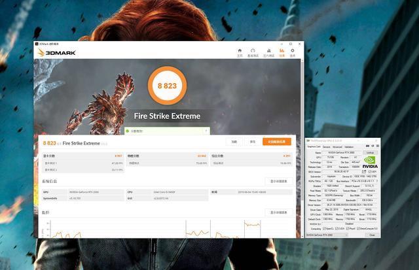Open GPU-Z hamburger menu icon
This screenshot has width=419, height=270.
coord(378,146)
